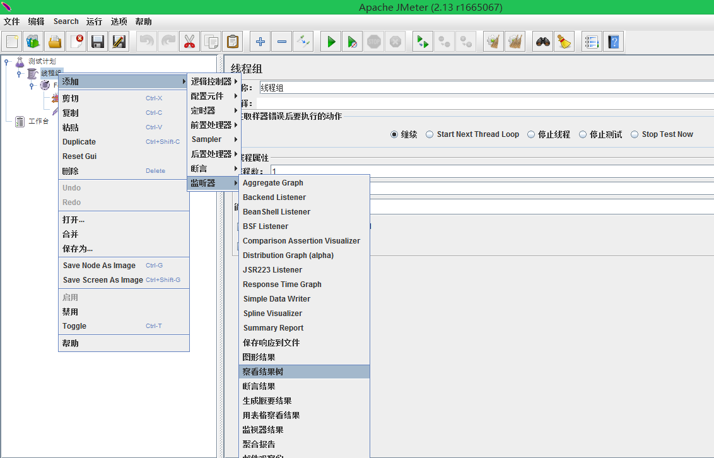The height and width of the screenshot is (458, 714).
Task: Open the 运行 menu
Action: click(94, 21)
